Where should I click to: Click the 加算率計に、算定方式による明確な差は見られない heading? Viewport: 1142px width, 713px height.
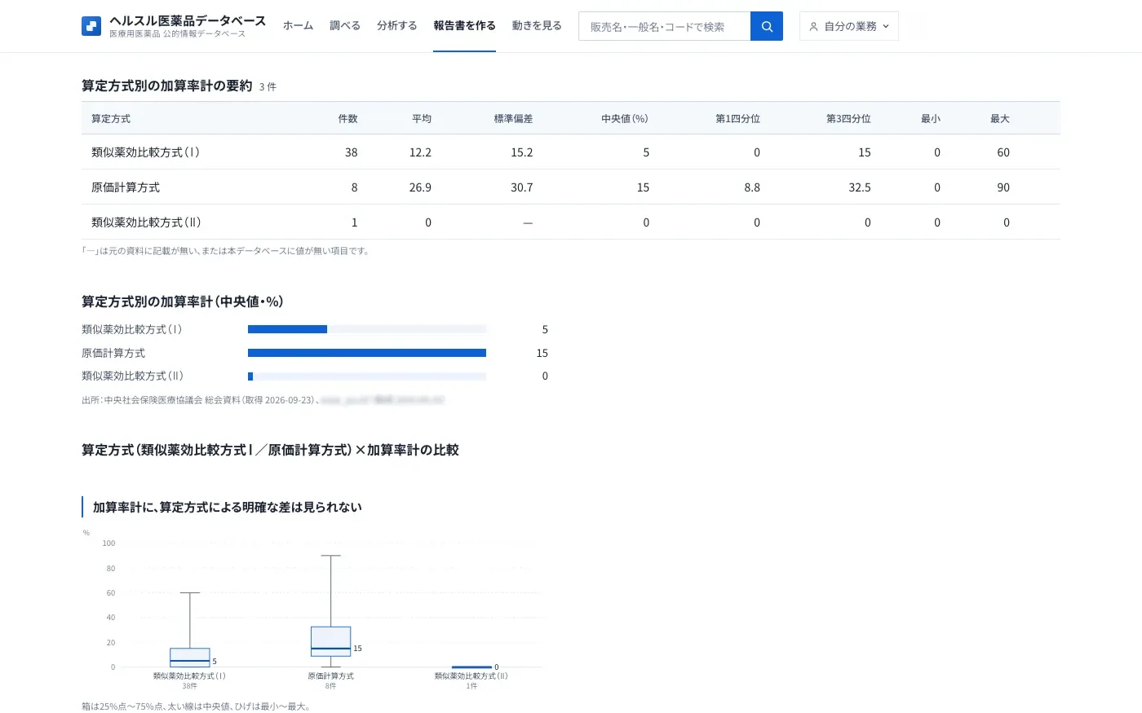pos(228,507)
